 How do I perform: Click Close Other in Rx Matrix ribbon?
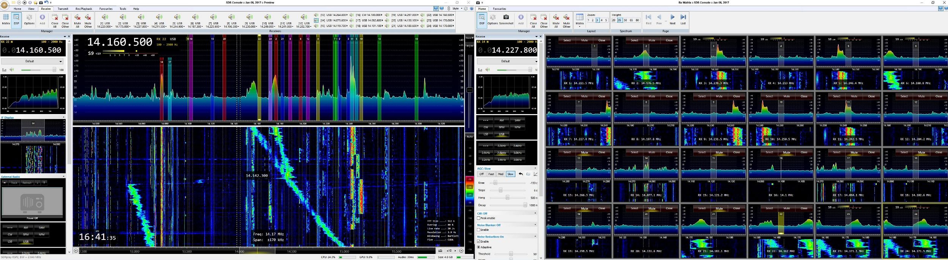pos(544,19)
